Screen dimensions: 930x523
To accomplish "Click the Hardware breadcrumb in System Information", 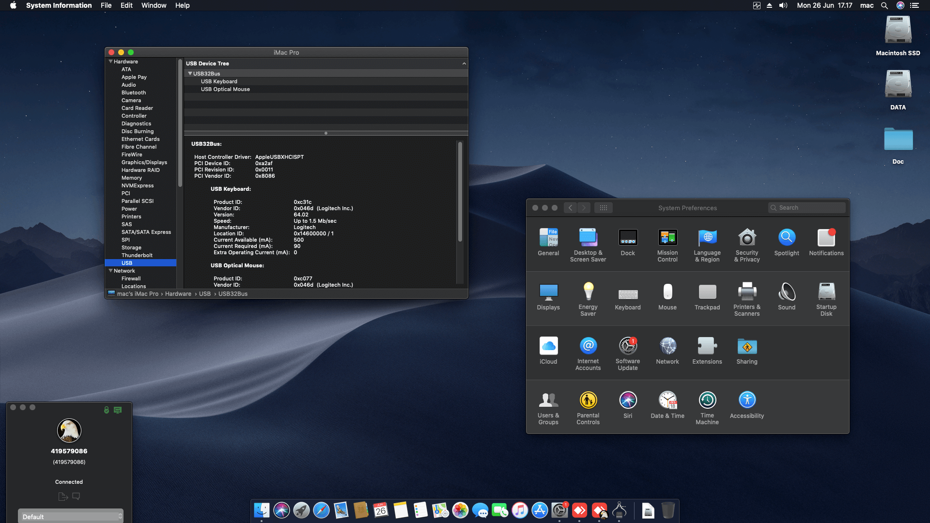I will 178,293.
